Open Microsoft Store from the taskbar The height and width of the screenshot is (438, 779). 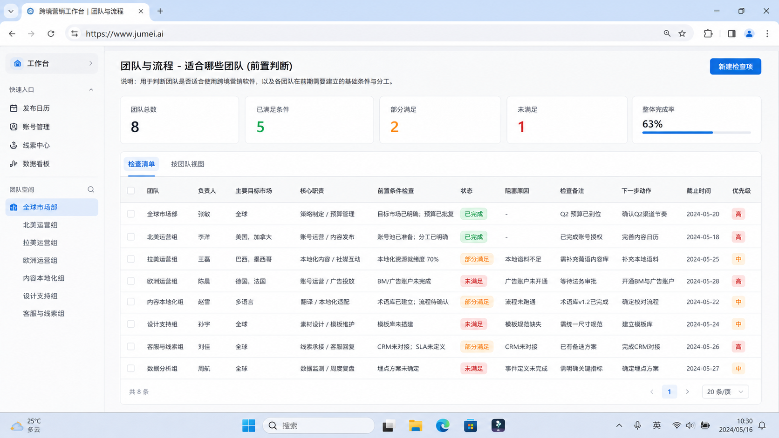pos(471,425)
